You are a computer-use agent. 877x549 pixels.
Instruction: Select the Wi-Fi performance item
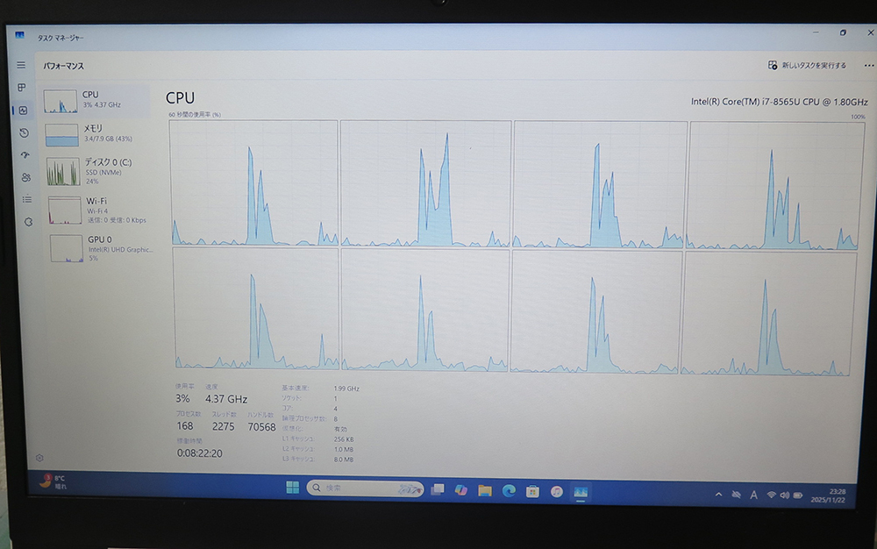click(100, 210)
